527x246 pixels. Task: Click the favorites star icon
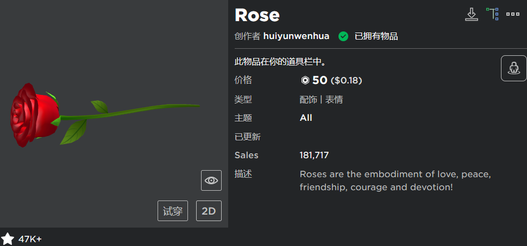(8, 239)
